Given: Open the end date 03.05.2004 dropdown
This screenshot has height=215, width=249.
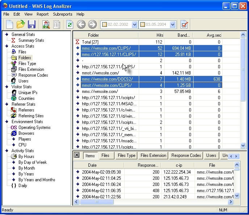Looking at the screenshot, I should pyautogui.click(x=173, y=25).
